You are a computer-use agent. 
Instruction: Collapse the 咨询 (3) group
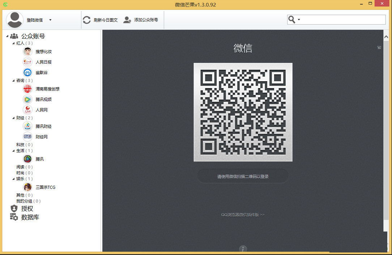13,81
